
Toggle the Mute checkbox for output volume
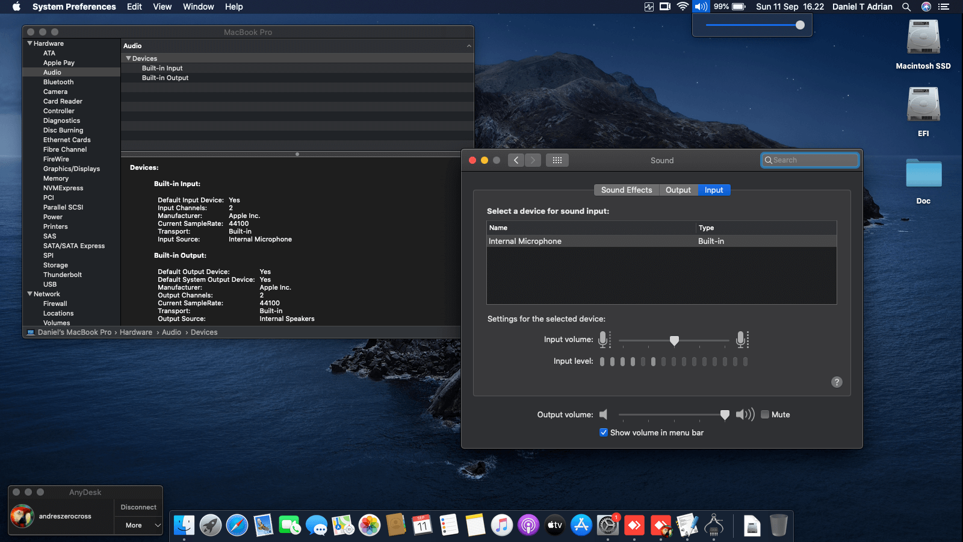coord(765,414)
